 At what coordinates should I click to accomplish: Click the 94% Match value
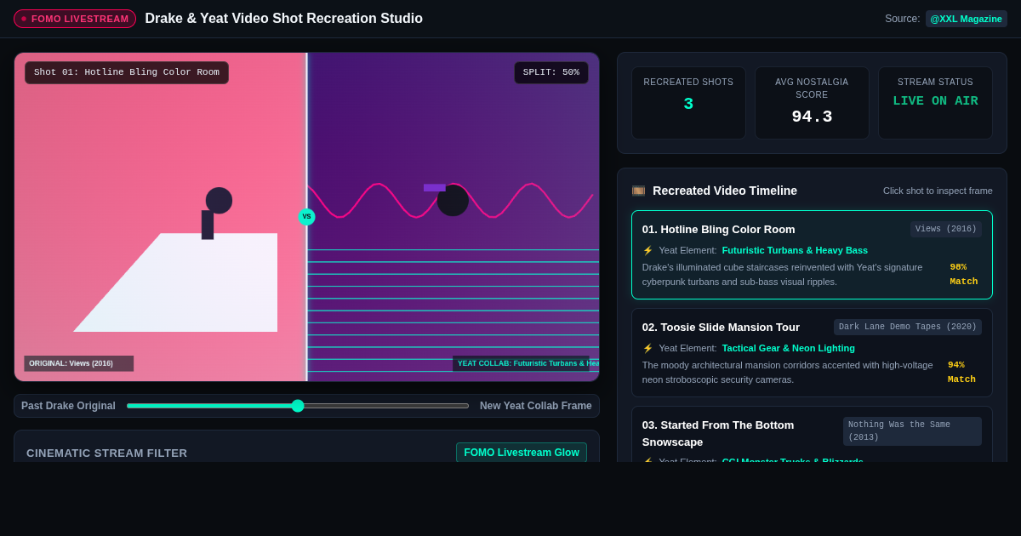point(962,372)
